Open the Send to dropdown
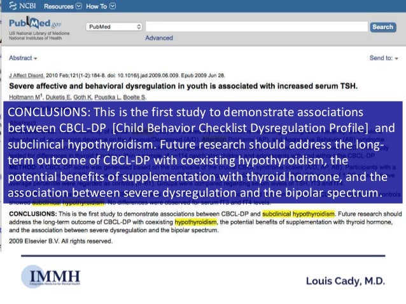Screen dimensions: 406x304 tap(384, 58)
